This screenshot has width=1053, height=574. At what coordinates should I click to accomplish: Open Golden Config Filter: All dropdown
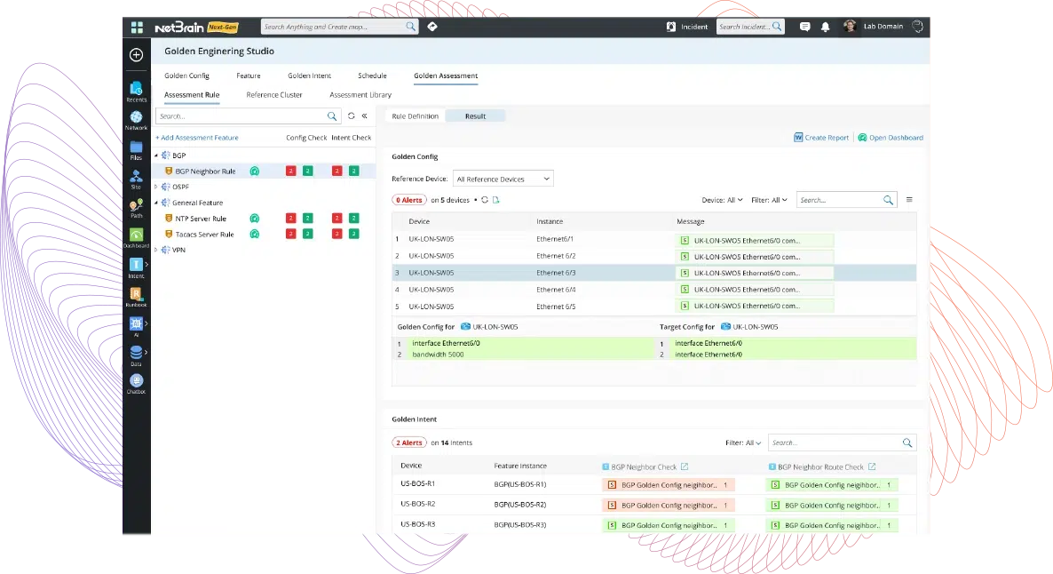pos(769,200)
